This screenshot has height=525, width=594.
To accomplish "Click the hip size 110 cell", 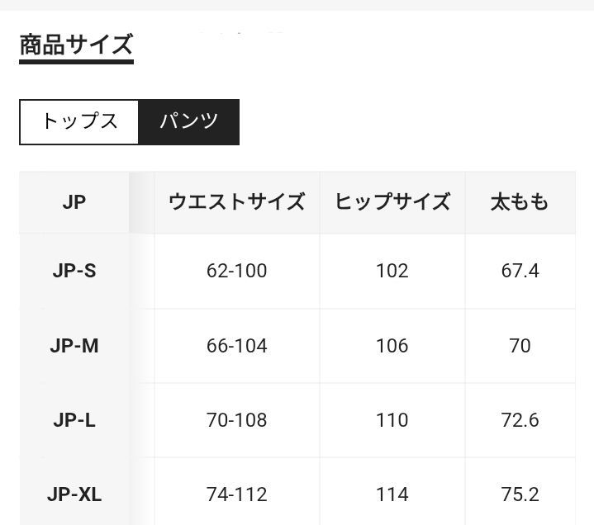I will [x=392, y=420].
